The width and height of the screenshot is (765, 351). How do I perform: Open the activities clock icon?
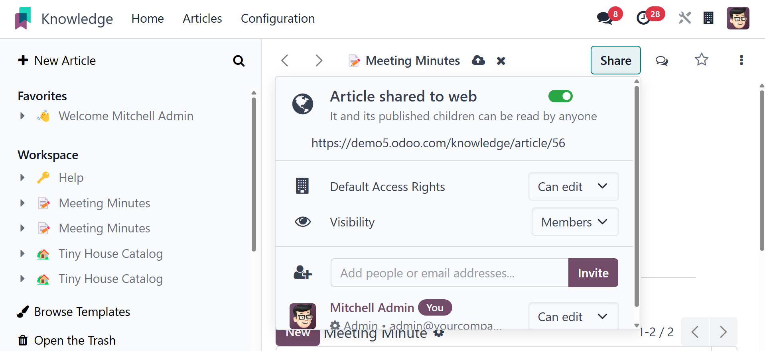click(643, 18)
